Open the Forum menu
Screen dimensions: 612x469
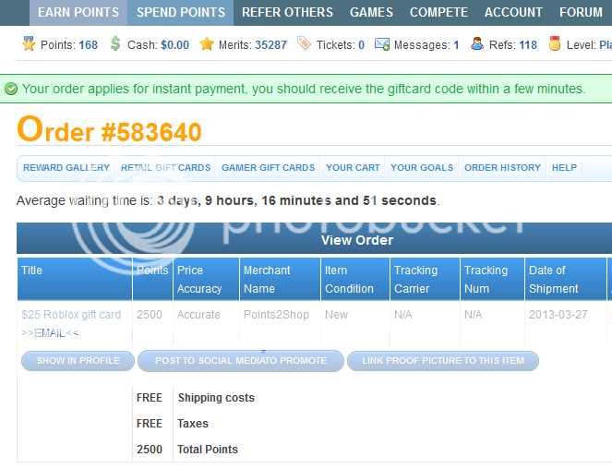pos(581,13)
